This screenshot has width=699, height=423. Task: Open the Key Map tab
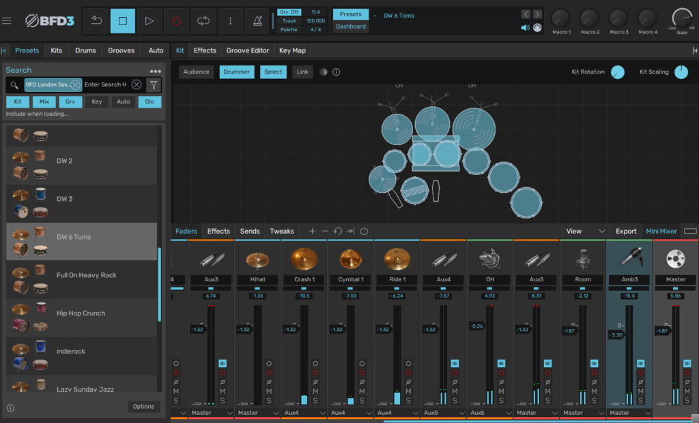(292, 50)
